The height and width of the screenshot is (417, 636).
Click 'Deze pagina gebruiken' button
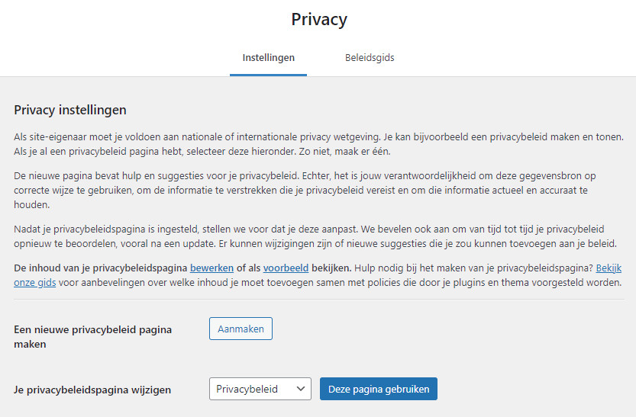378,389
